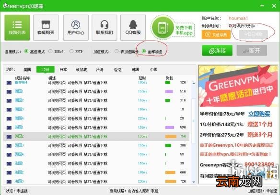
Task: Click the purple load bar for 德国1
Action: point(169,92)
